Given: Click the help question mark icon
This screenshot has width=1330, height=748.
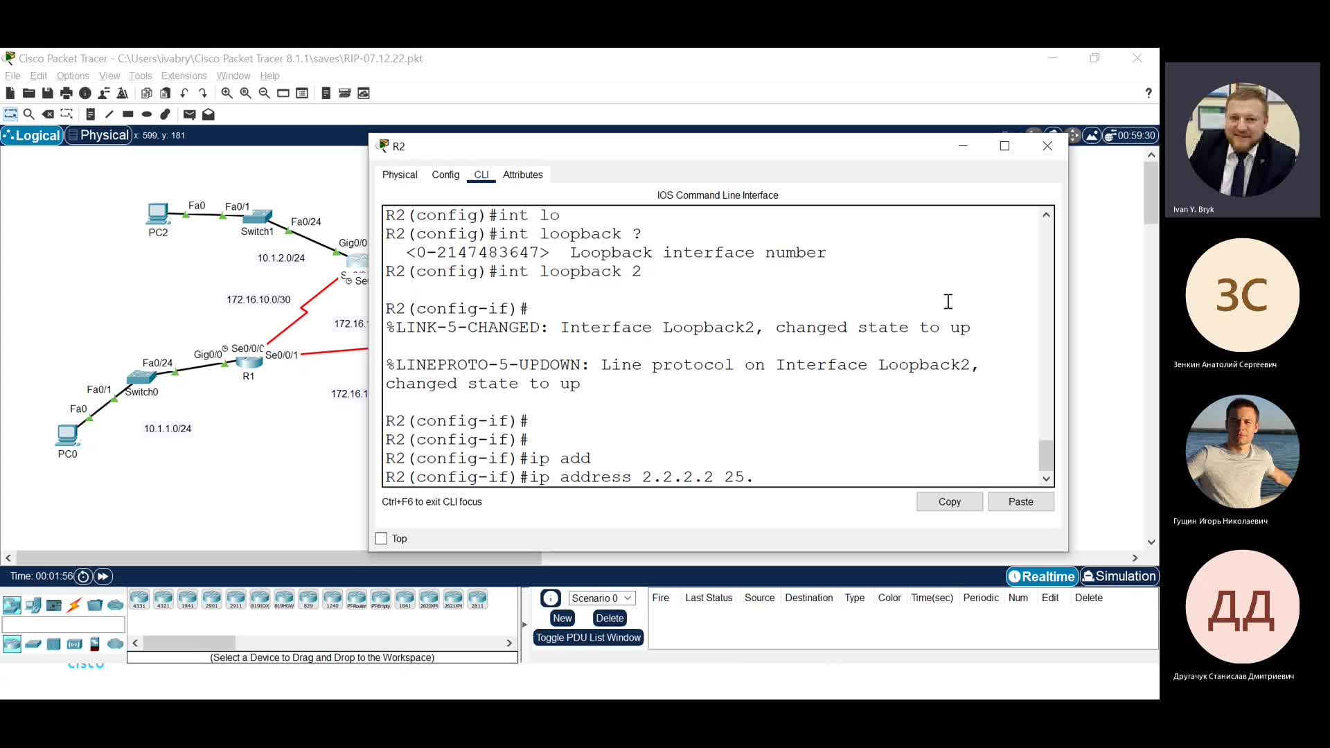Looking at the screenshot, I should pos(1148,93).
